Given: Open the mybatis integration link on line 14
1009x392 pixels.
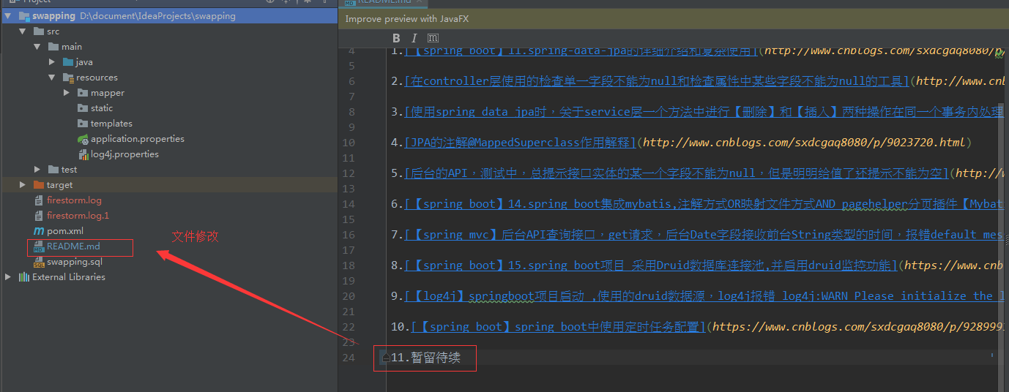Looking at the screenshot, I should pyautogui.click(x=705, y=204).
